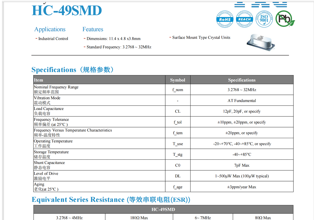Screen dimensions: 314x220
Task: Click the Surface Mount Type Crystal Units text
Action: (x=201, y=38)
